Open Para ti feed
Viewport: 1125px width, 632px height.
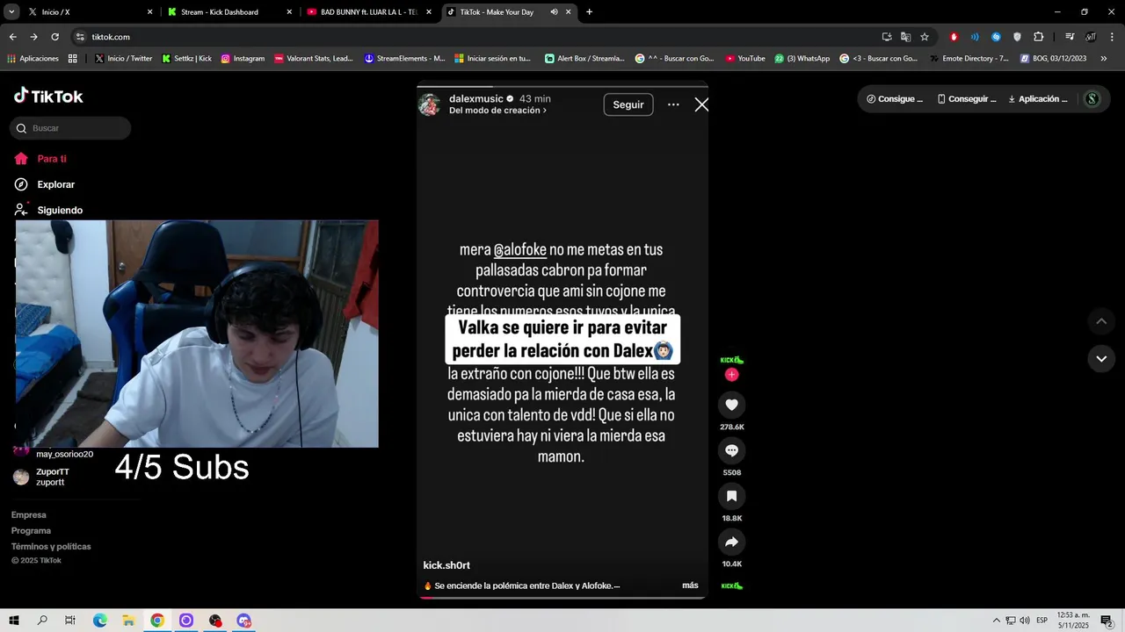(52, 159)
